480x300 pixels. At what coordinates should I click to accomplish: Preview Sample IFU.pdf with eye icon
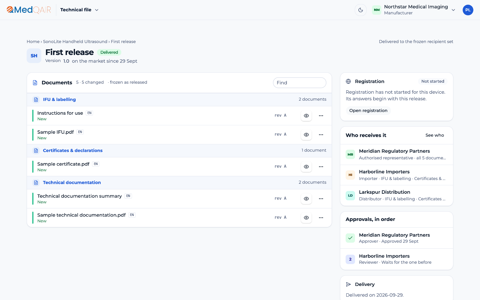coord(306,135)
